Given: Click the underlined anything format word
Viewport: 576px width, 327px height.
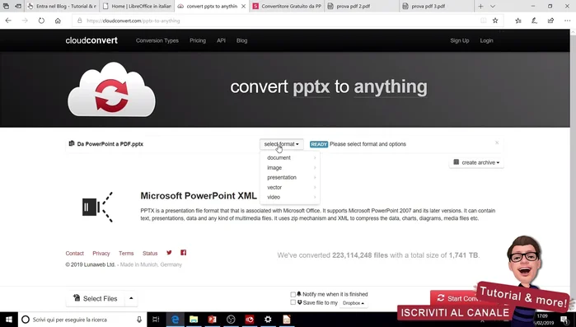Looking at the screenshot, I should point(391,87).
